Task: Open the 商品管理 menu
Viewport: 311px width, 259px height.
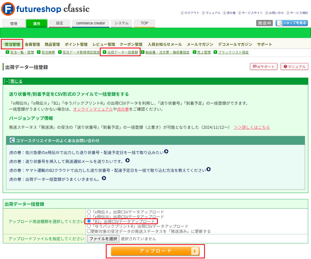Action: pos(52,44)
